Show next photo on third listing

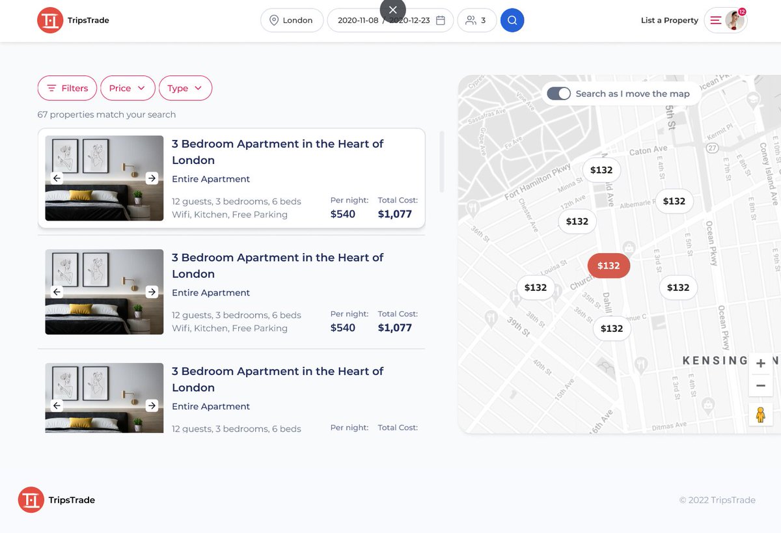coord(152,405)
